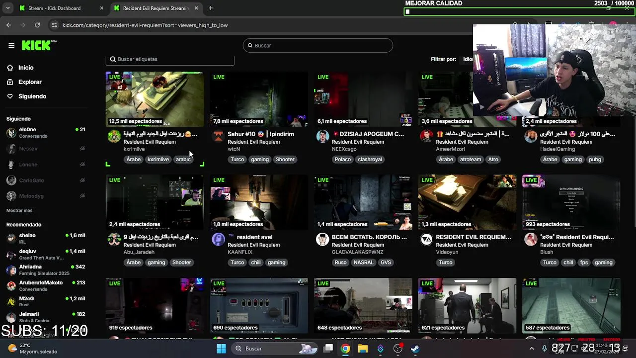Open NEEXcsgo stream thumbnail with 6,1 mil espectadores
This screenshot has height=358, width=636.
coord(363,99)
